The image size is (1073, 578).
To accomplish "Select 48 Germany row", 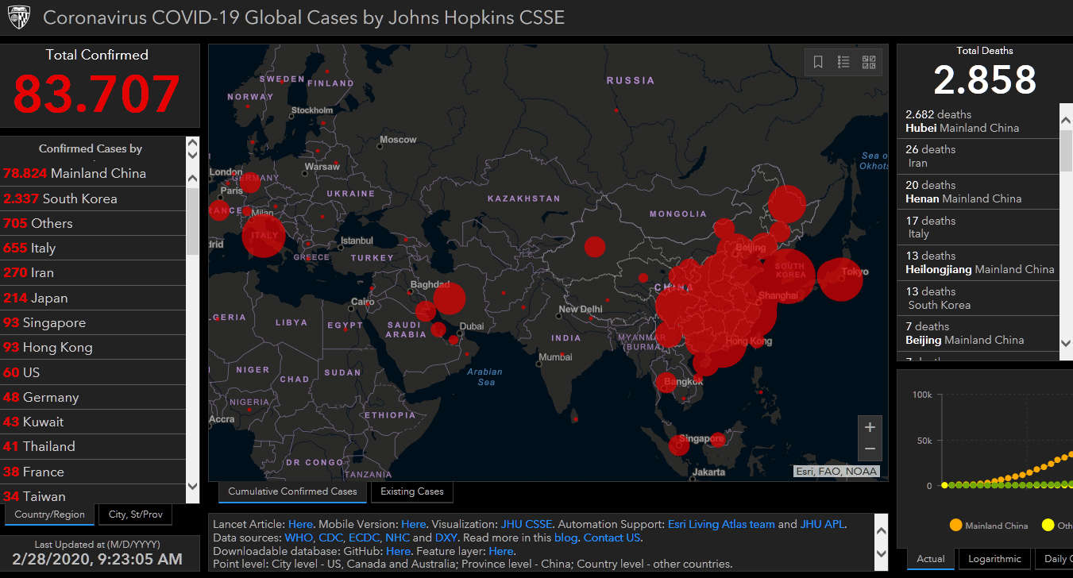I will pyautogui.click(x=93, y=397).
